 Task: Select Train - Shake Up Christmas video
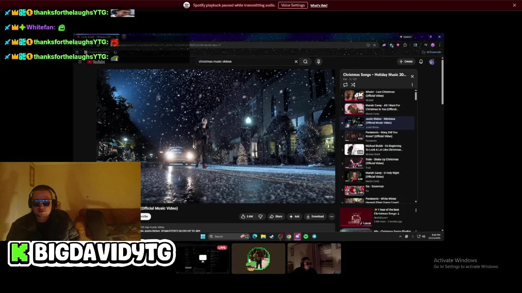tap(377, 163)
